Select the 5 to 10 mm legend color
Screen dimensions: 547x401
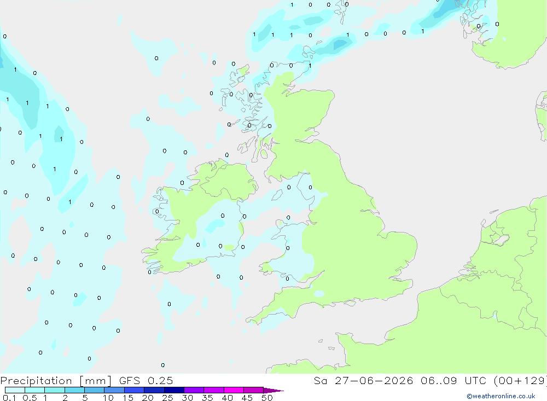[95, 390]
